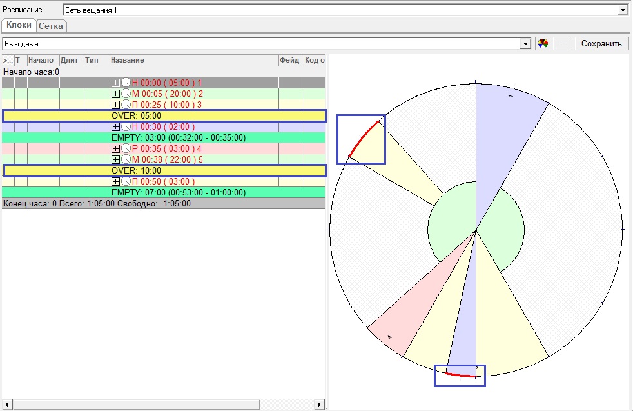Screen dimensions: 633x411
Task: Click the ellipsis (...) button
Action: coord(562,44)
